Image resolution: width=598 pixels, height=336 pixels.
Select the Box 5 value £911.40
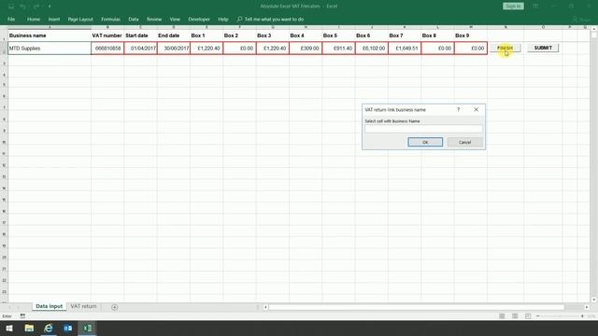pyautogui.click(x=338, y=49)
